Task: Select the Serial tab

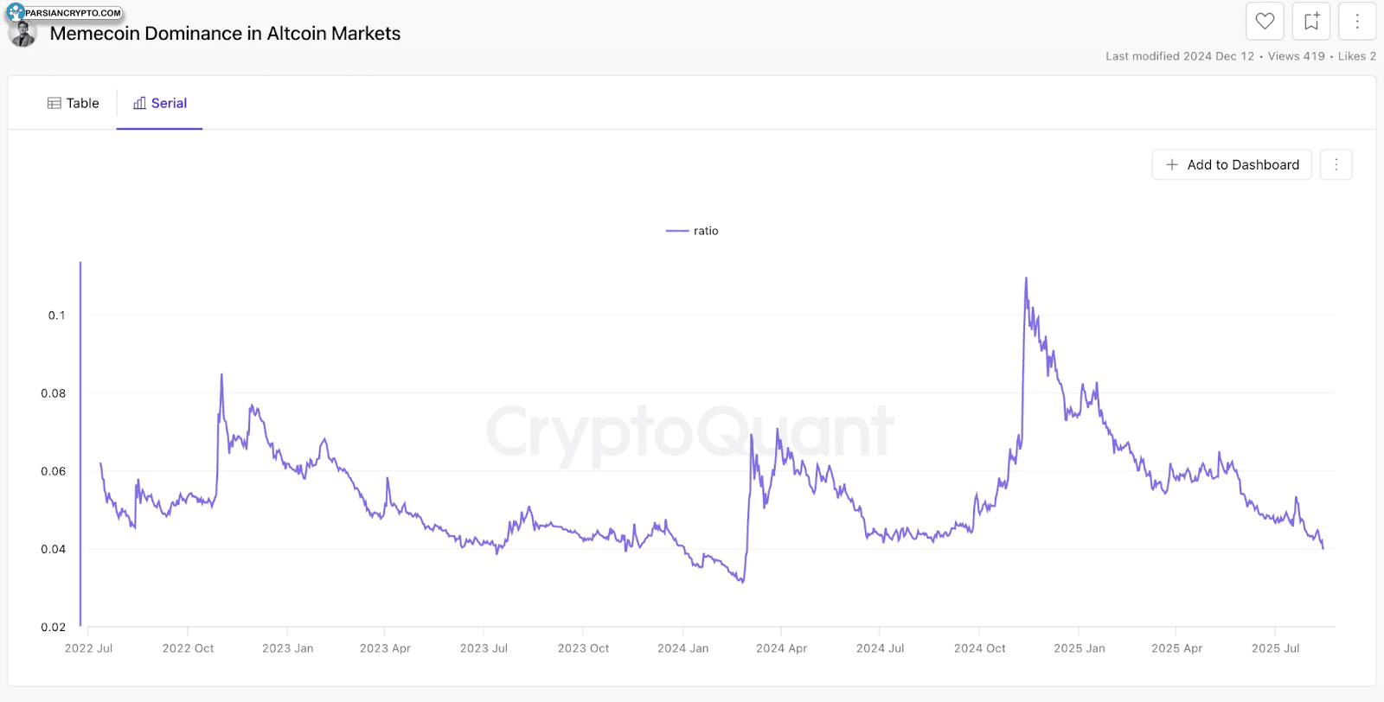Action: tap(160, 104)
